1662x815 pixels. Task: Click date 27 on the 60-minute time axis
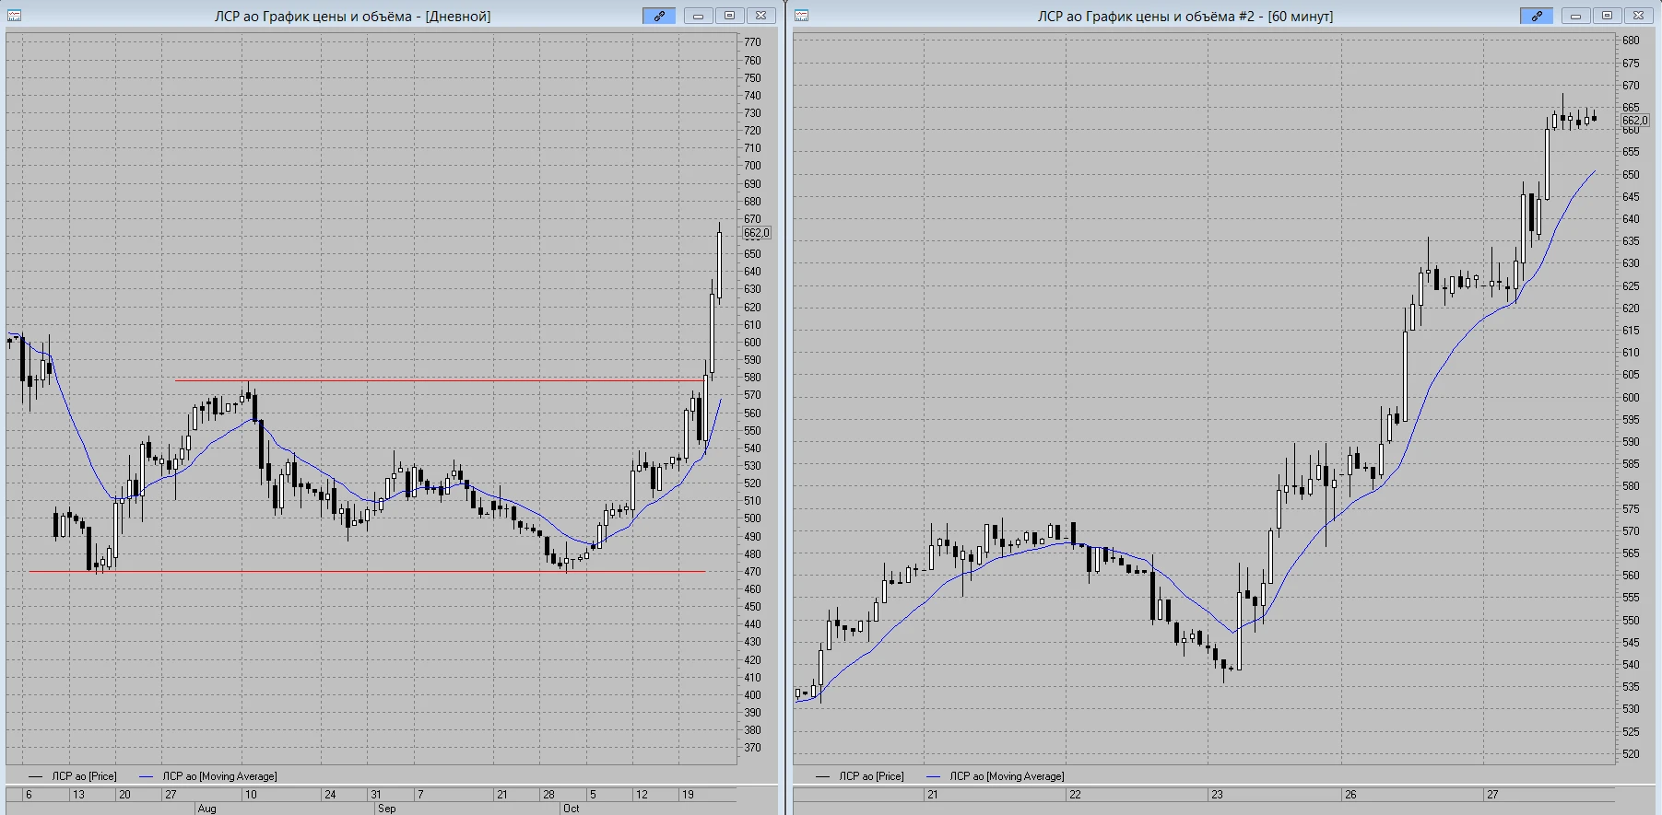point(1492,794)
